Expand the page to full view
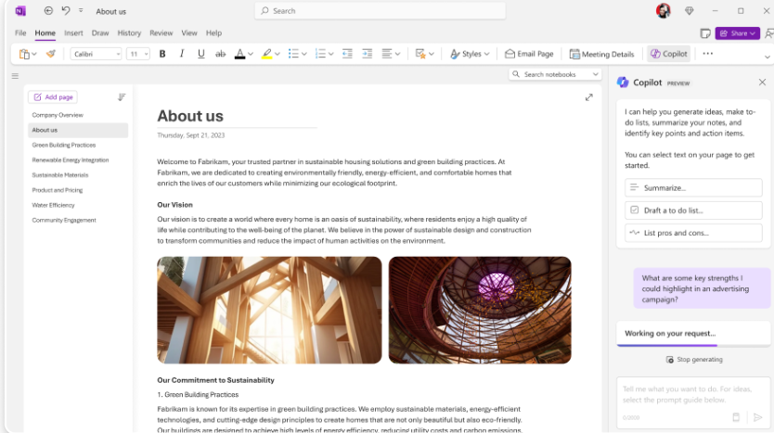The image size is (774, 433). coord(589,97)
